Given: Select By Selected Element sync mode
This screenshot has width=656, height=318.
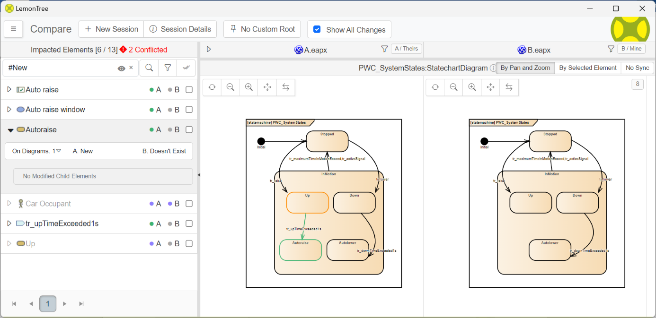Looking at the screenshot, I should [587, 68].
